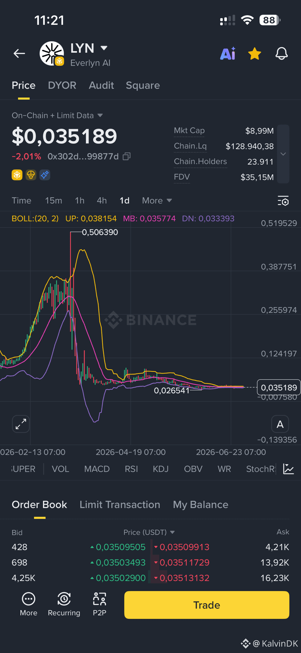Switch to the Limit Transaction tab

click(120, 505)
